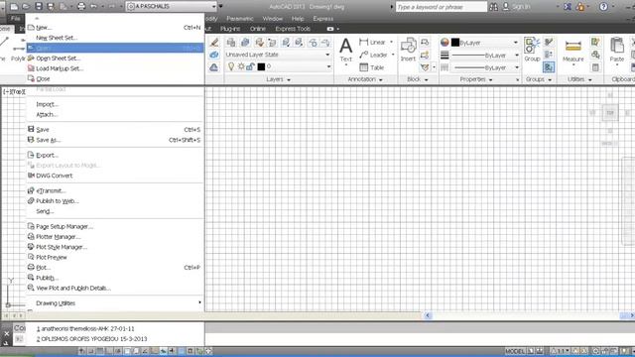
Task: Choose Load Markup Set... in the File menu
Action: [115, 68]
